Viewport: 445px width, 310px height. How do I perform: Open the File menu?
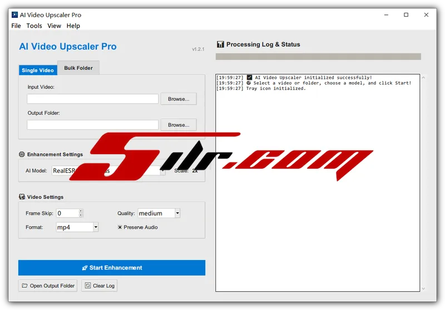click(16, 26)
